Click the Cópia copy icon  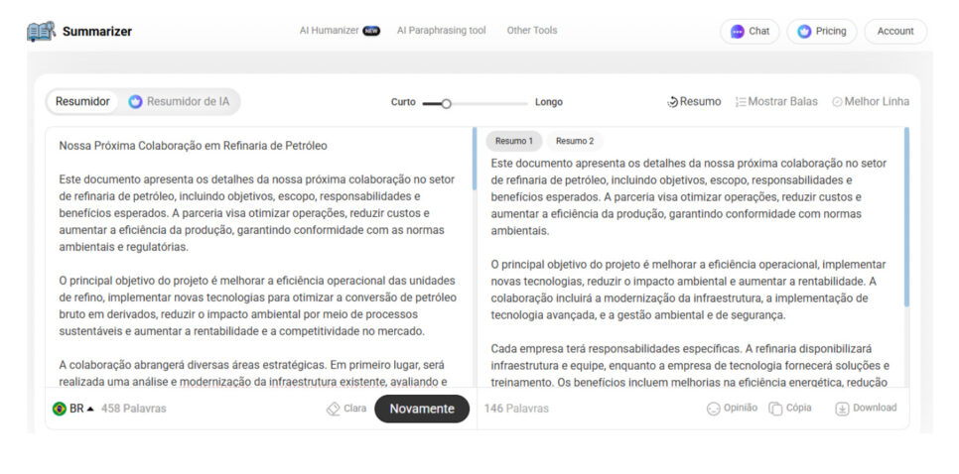(775, 409)
